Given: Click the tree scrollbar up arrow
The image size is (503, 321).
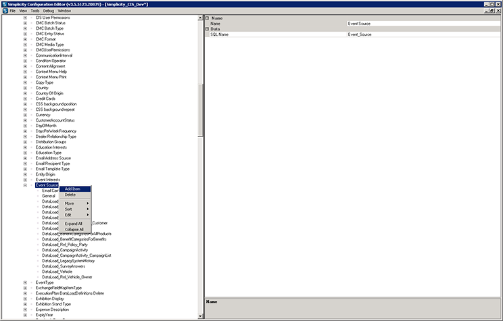Looking at the screenshot, I should [x=201, y=18].
